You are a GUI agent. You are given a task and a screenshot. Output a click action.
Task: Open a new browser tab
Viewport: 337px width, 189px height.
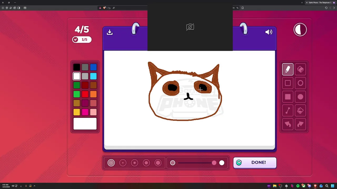[x=302, y=2]
